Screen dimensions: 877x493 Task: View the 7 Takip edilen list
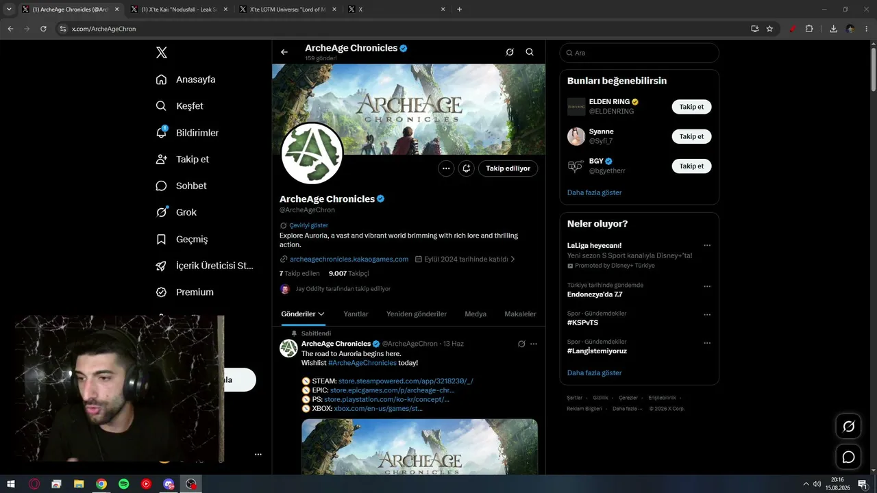click(x=299, y=273)
